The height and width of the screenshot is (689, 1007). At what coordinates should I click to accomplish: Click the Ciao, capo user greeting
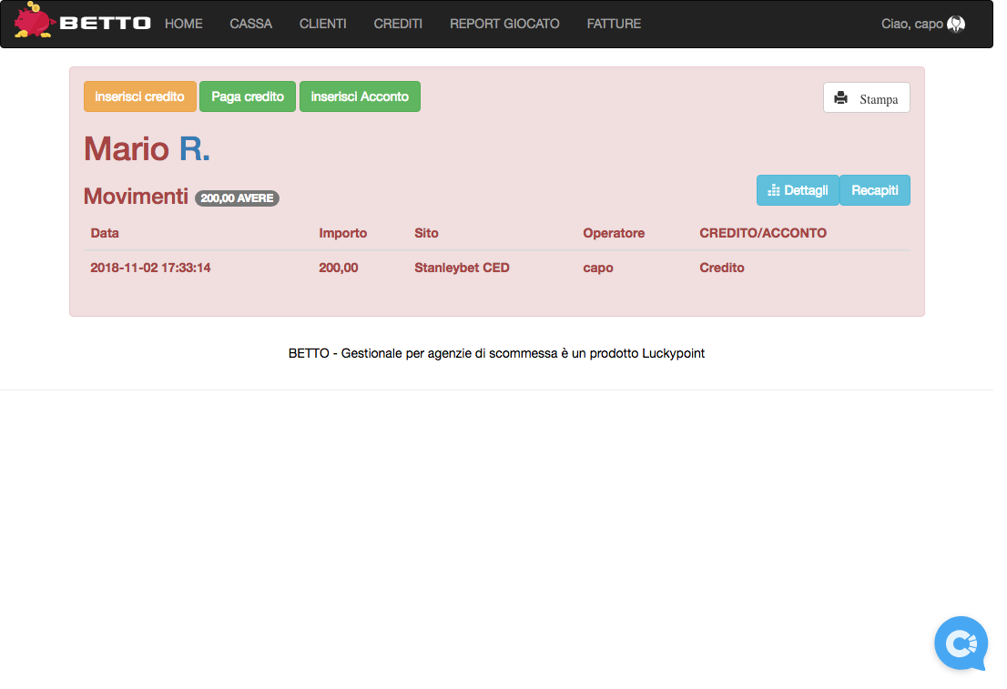point(911,24)
